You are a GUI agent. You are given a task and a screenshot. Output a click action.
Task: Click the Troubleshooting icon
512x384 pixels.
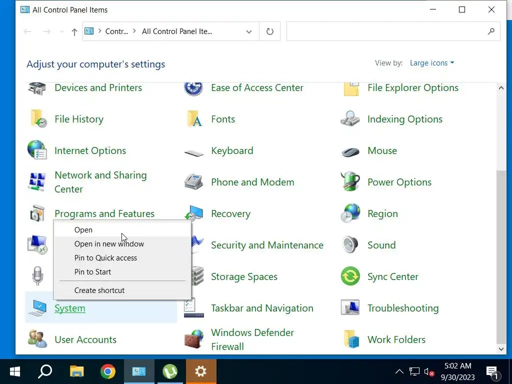(x=350, y=307)
